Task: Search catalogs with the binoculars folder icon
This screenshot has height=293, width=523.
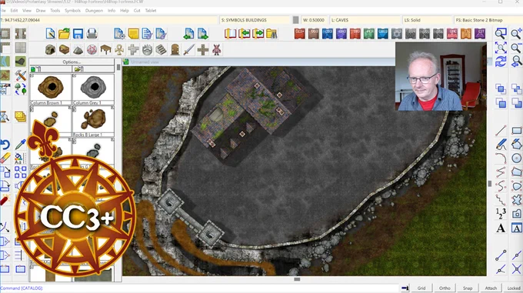Action: (x=271, y=34)
